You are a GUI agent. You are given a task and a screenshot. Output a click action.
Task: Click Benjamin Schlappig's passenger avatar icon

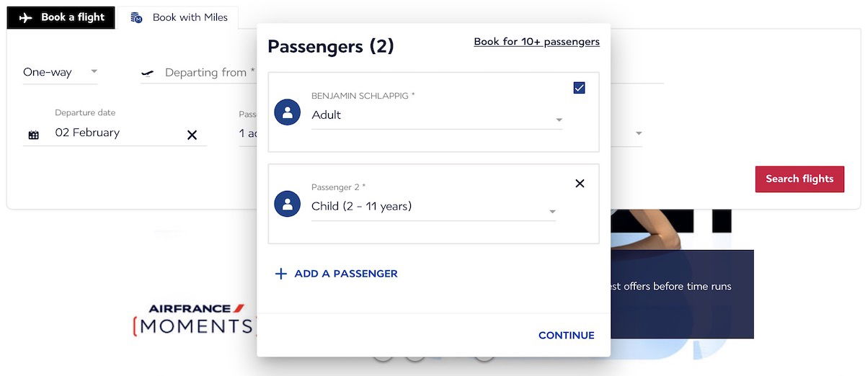[x=288, y=112]
